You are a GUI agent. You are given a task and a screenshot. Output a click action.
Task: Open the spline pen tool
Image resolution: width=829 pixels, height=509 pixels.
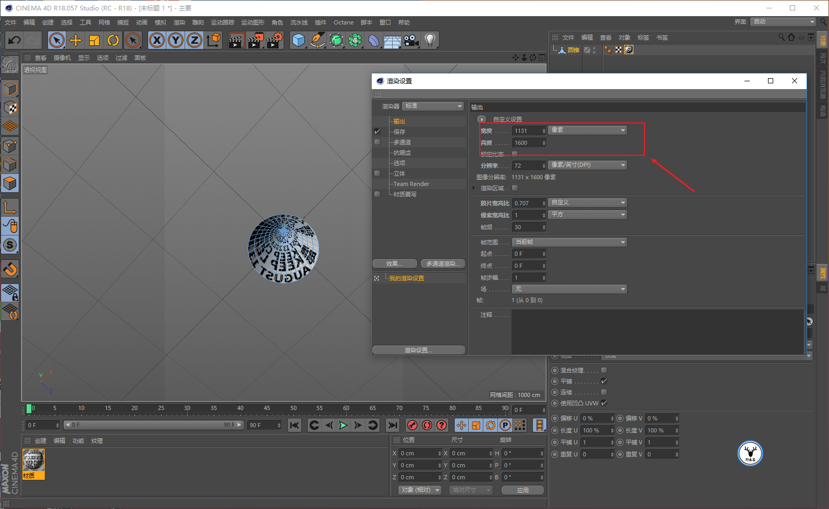(317, 40)
